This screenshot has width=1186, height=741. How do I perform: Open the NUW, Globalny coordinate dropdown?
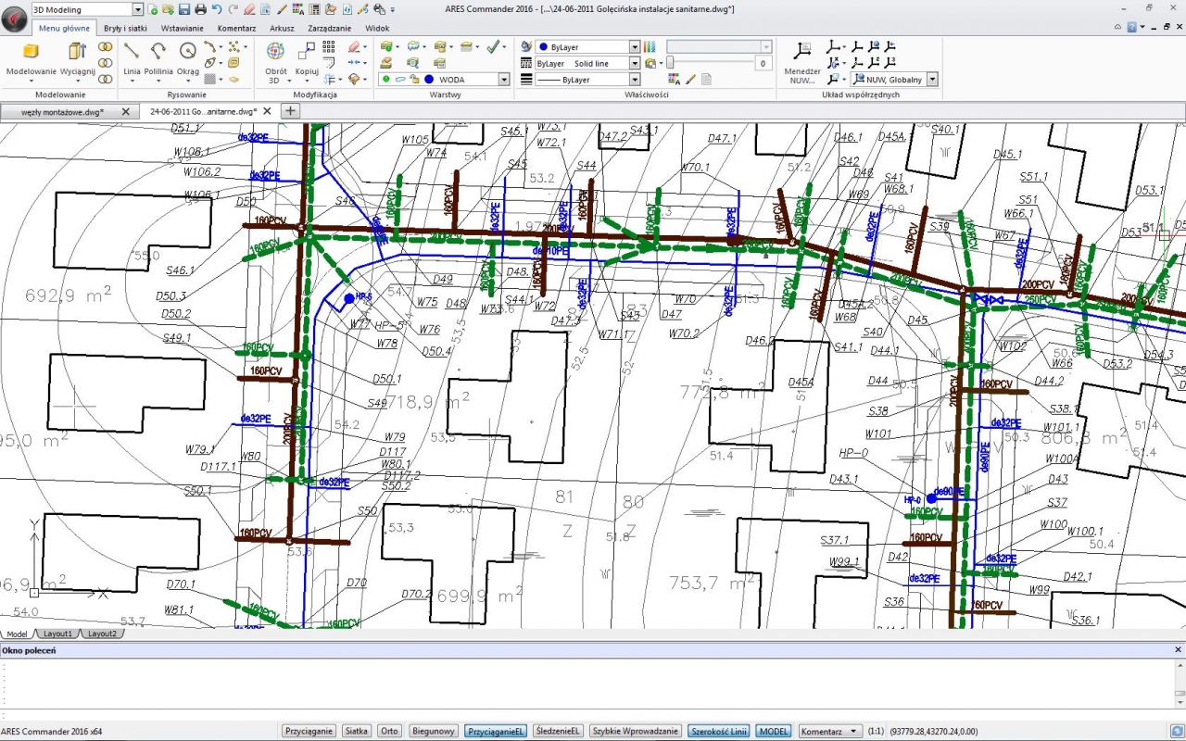coord(931,80)
